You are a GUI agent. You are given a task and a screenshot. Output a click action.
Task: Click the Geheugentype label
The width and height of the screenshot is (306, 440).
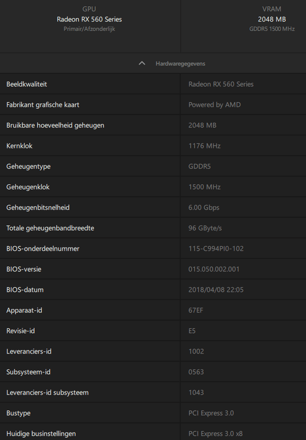29,167
